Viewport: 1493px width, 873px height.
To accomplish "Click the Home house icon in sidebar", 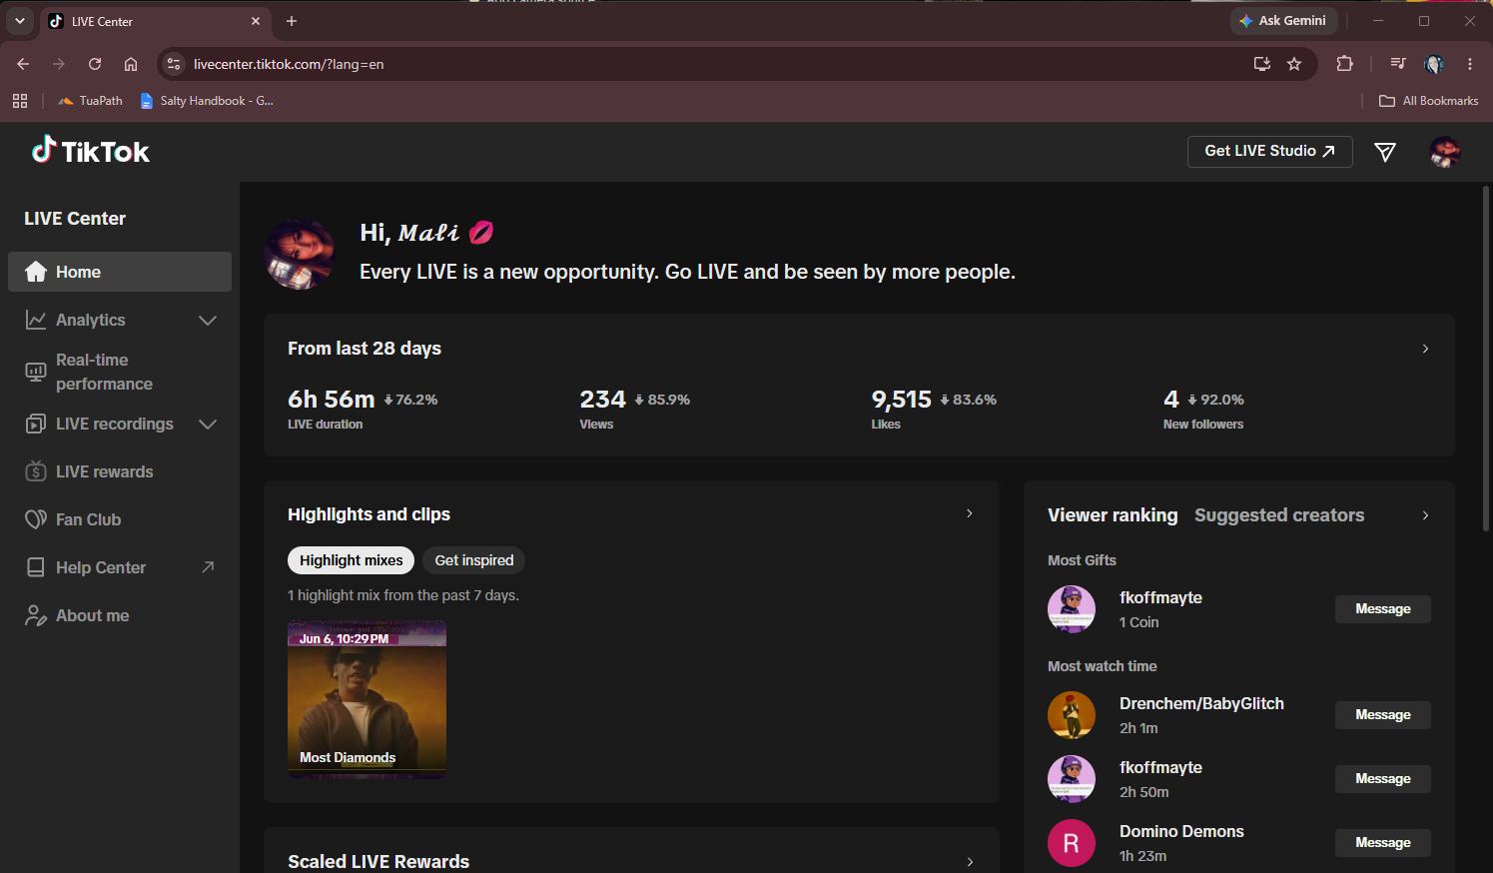I will click(36, 272).
